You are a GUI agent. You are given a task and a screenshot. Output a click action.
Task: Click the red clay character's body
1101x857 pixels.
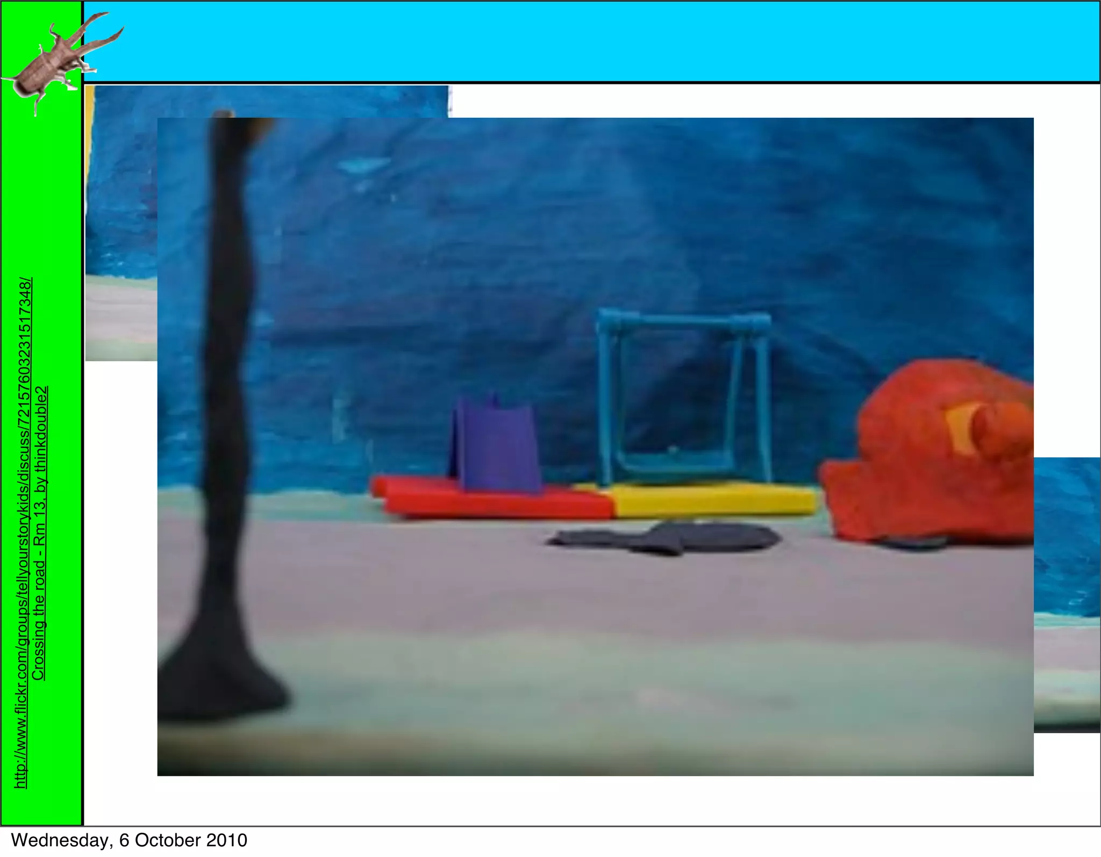pyautogui.click(x=914, y=484)
